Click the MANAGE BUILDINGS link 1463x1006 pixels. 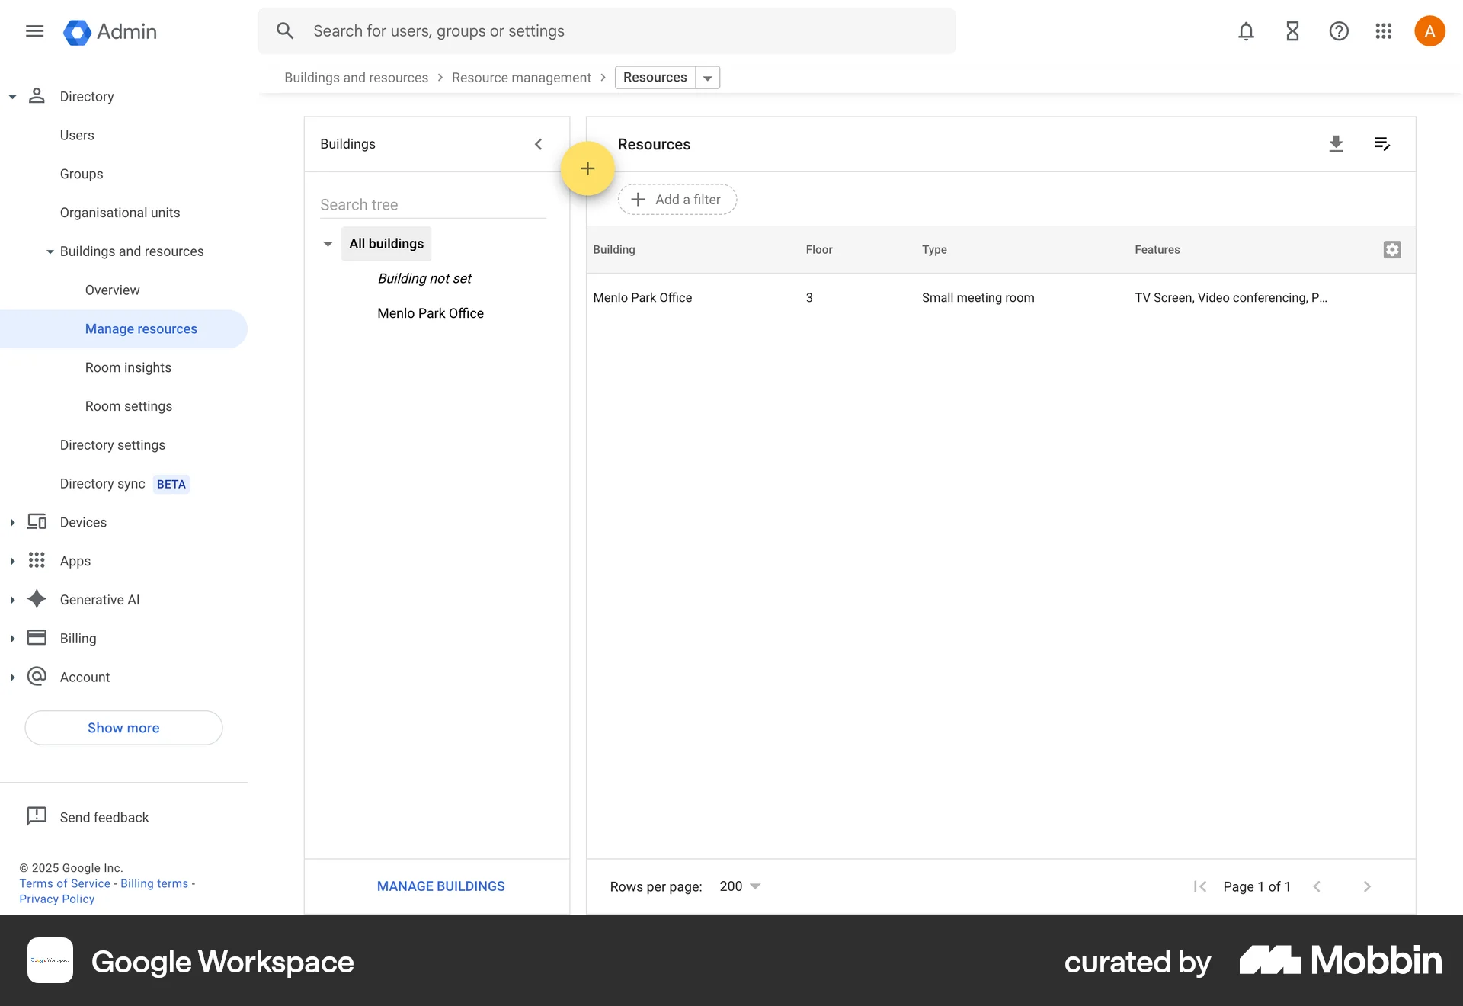[440, 886]
